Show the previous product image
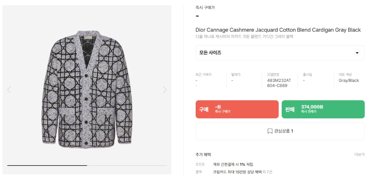Screen dimensions: 372x176 point(9,90)
